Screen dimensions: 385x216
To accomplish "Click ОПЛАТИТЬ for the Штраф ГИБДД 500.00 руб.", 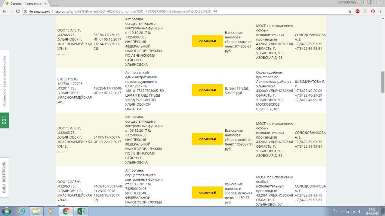I will point(208,90).
